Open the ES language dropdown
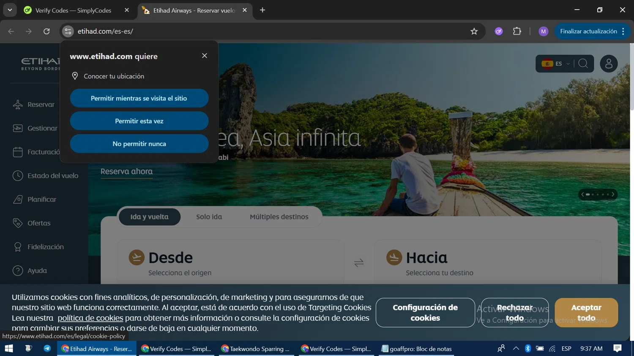Screen dimensions: 634x356 click(x=556, y=64)
